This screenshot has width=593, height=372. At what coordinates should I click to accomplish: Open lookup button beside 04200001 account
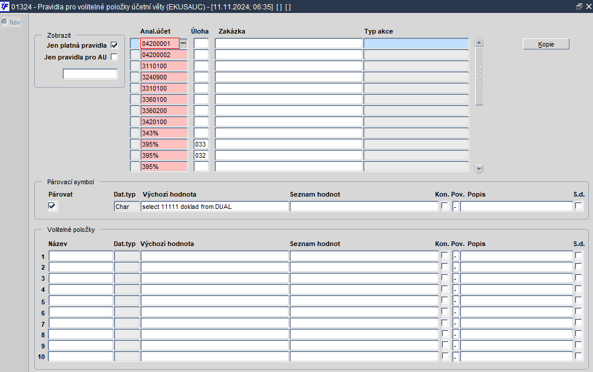point(183,44)
